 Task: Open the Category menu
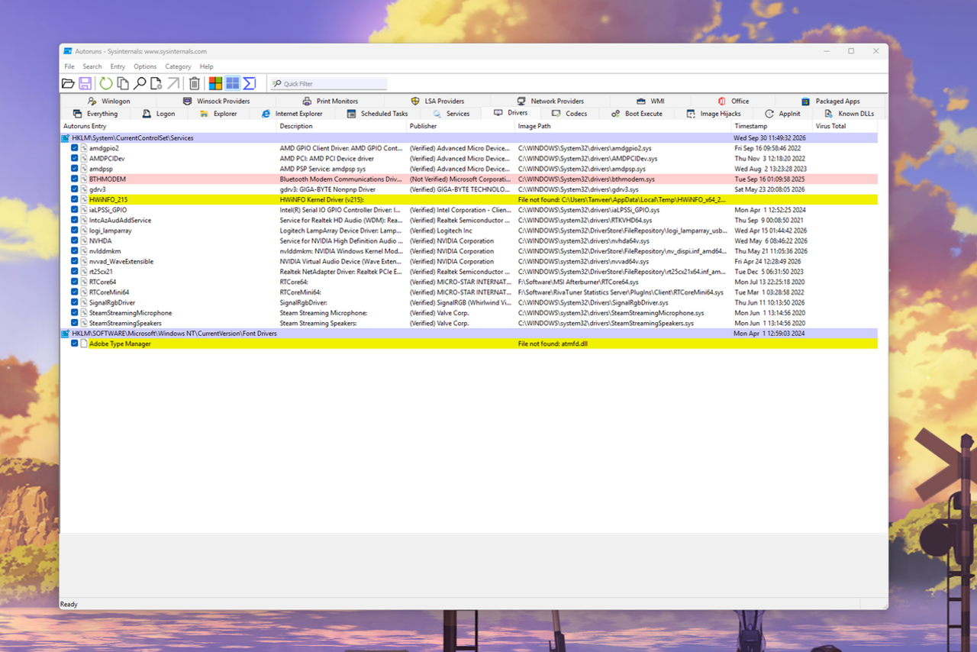pos(178,66)
